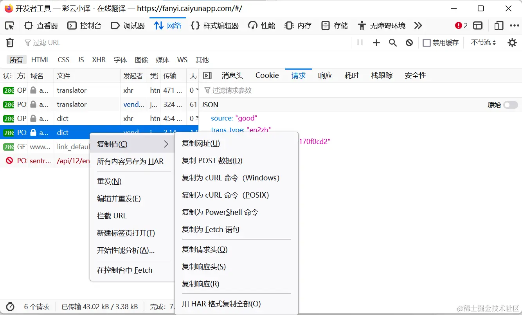Expand more tools chevron in toolbar
The width and height of the screenshot is (522, 315).
[418, 26]
